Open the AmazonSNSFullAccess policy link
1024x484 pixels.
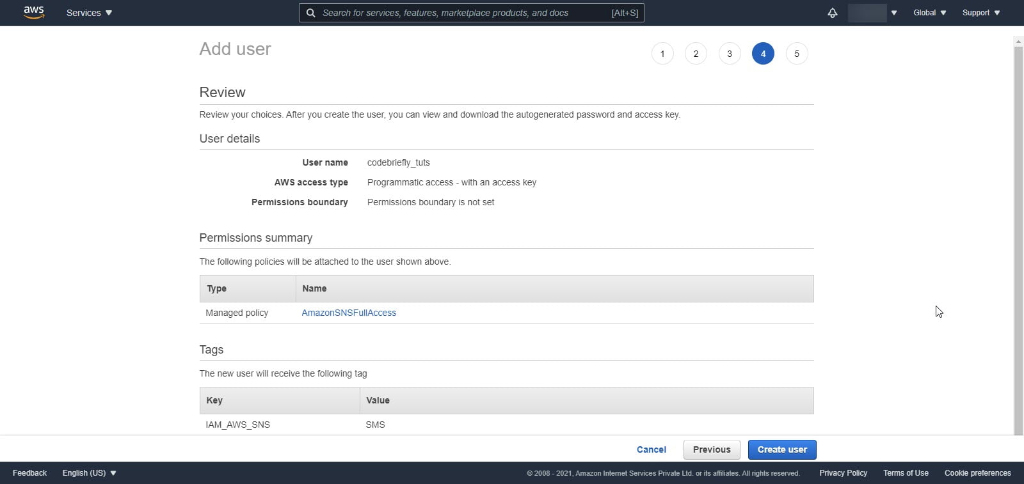(349, 313)
